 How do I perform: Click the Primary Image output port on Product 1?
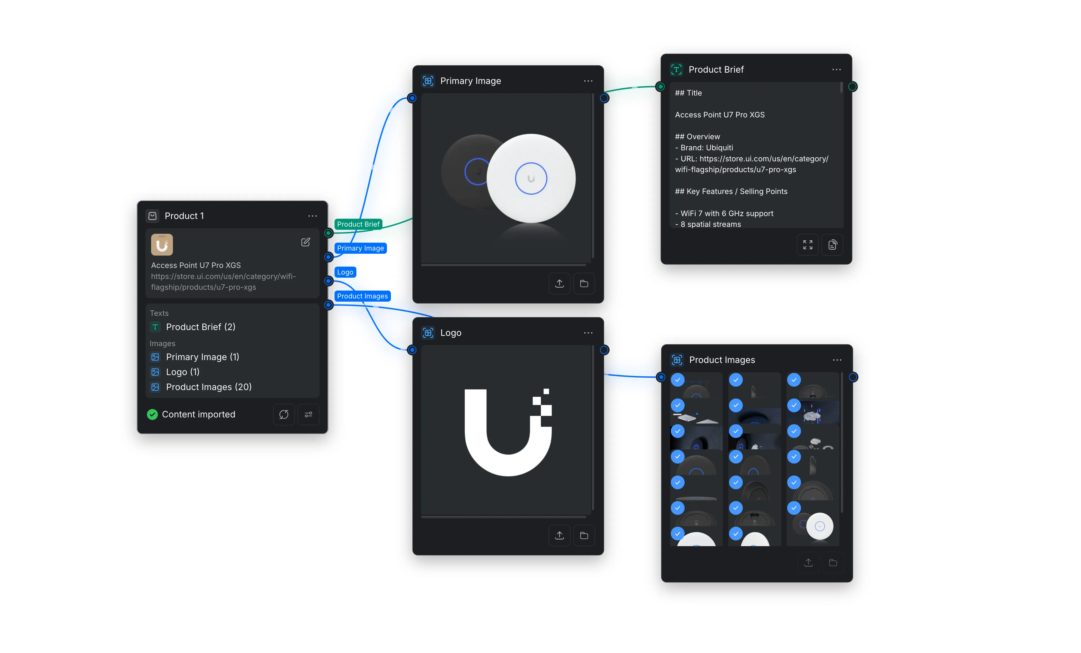click(x=328, y=257)
